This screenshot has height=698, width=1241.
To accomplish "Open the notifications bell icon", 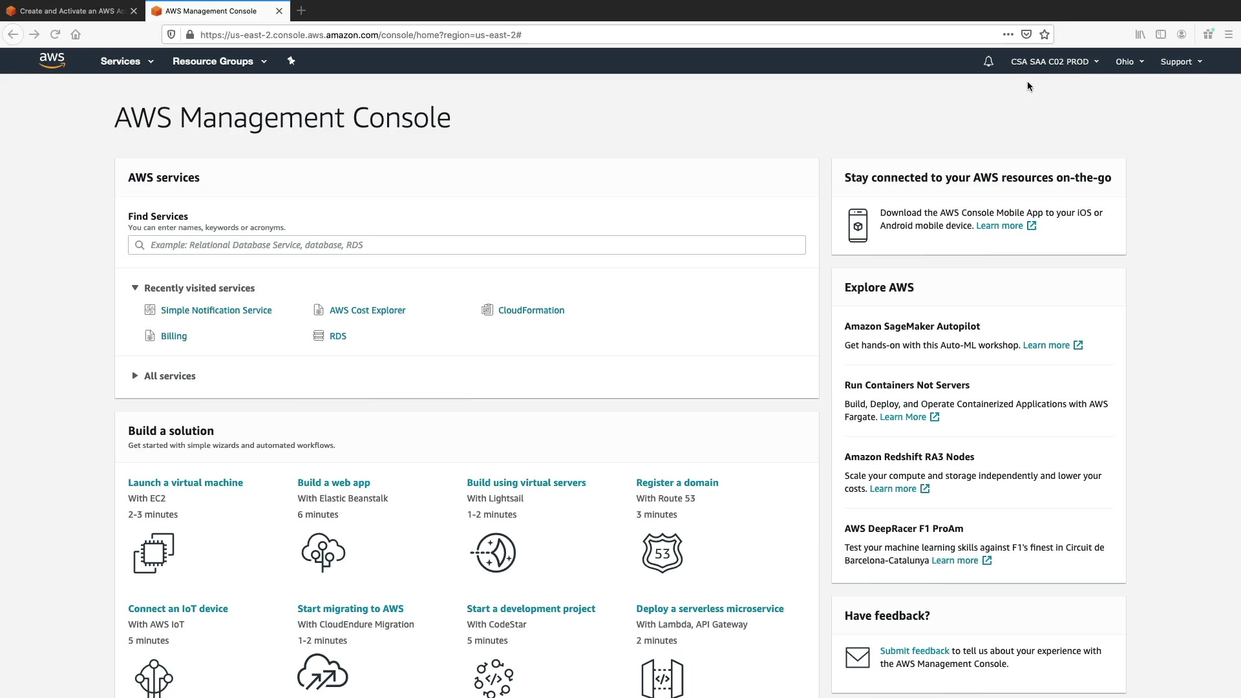I will (988, 61).
